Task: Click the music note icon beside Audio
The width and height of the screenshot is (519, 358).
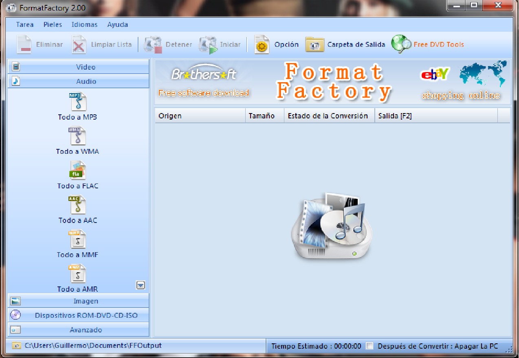Action: pyautogui.click(x=16, y=81)
